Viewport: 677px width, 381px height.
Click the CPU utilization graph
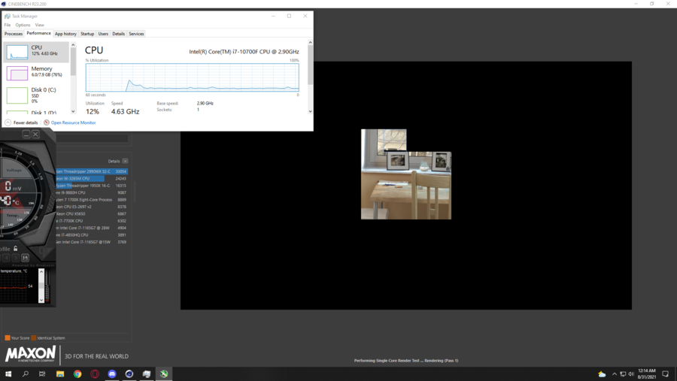pos(192,77)
